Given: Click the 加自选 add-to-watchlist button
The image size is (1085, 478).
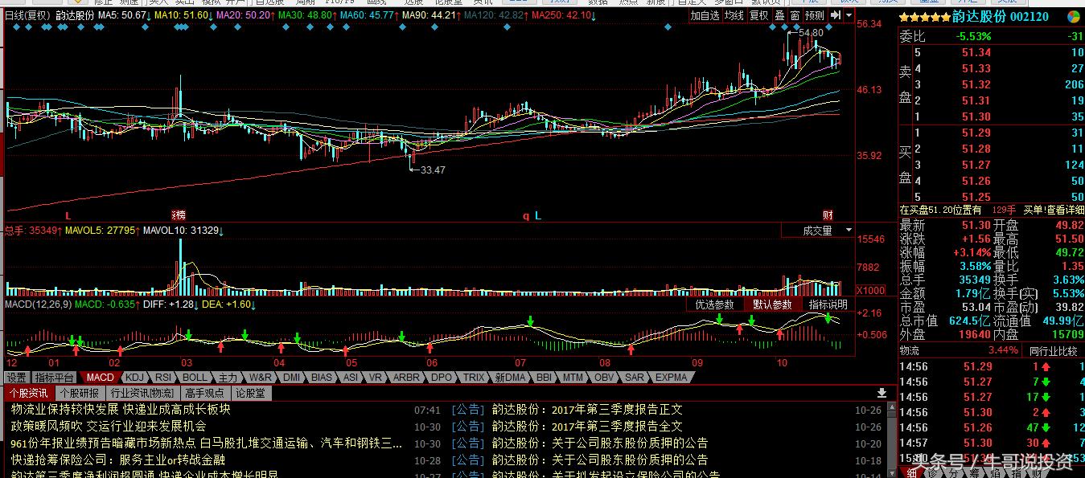Looking at the screenshot, I should 705,15.
